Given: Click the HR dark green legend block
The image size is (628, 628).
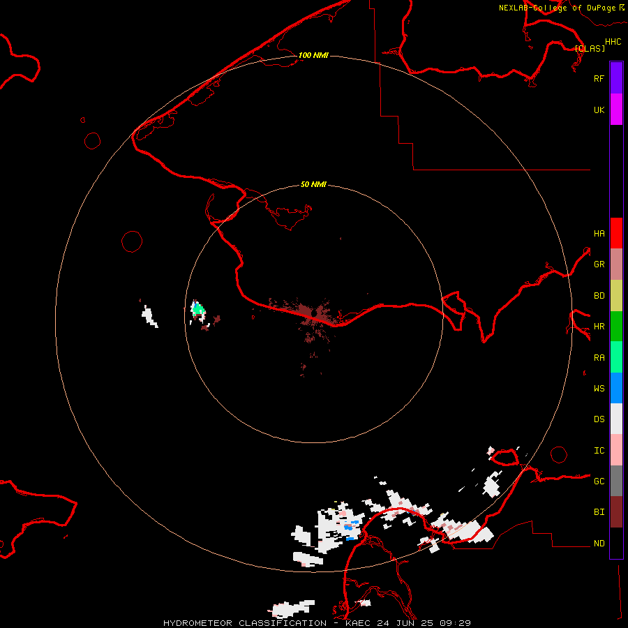Looking at the screenshot, I should point(616,327).
